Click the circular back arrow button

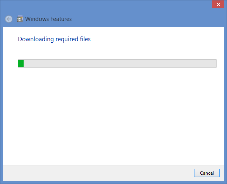tap(9, 19)
